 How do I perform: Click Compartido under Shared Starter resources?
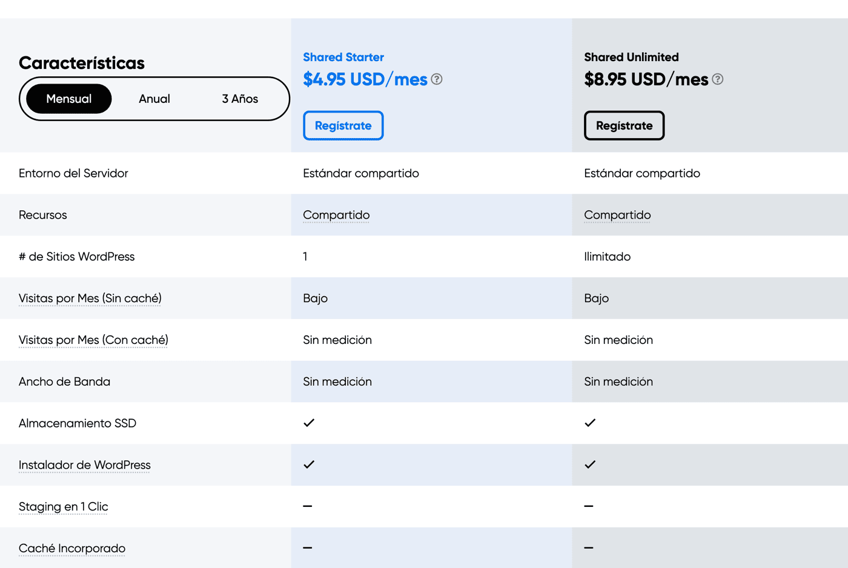[x=336, y=215]
